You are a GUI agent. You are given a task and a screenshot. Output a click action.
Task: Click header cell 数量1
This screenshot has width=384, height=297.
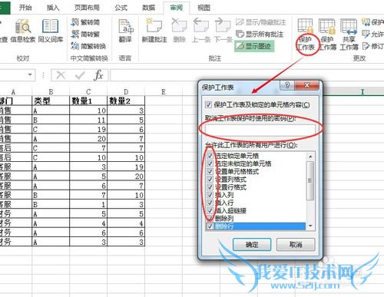[x=88, y=101]
